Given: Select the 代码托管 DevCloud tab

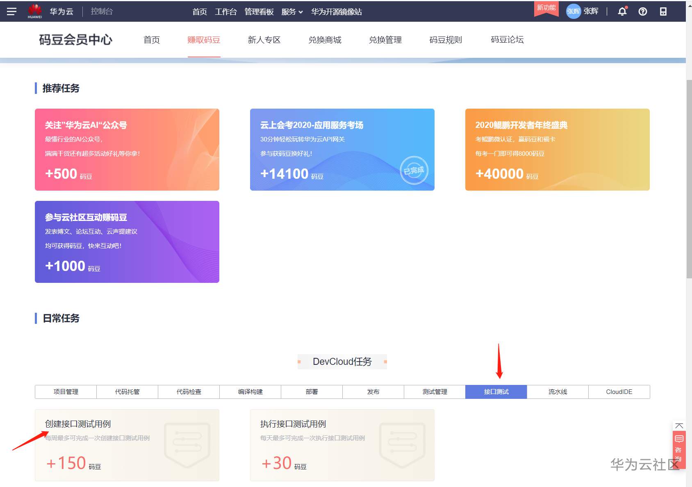Looking at the screenshot, I should point(127,392).
